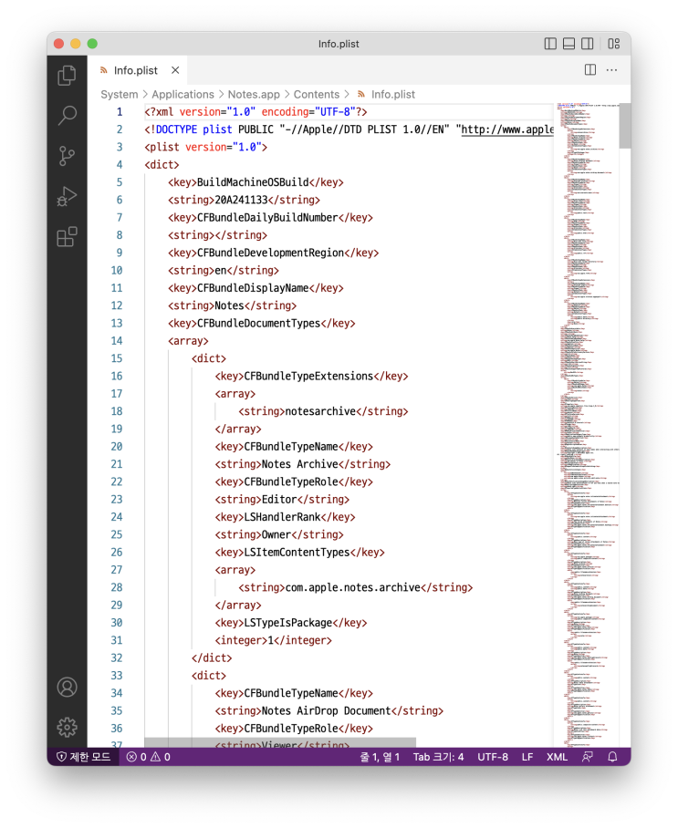678x828 pixels.
Task: Toggle the primary side bar layout icon
Action: 550,44
